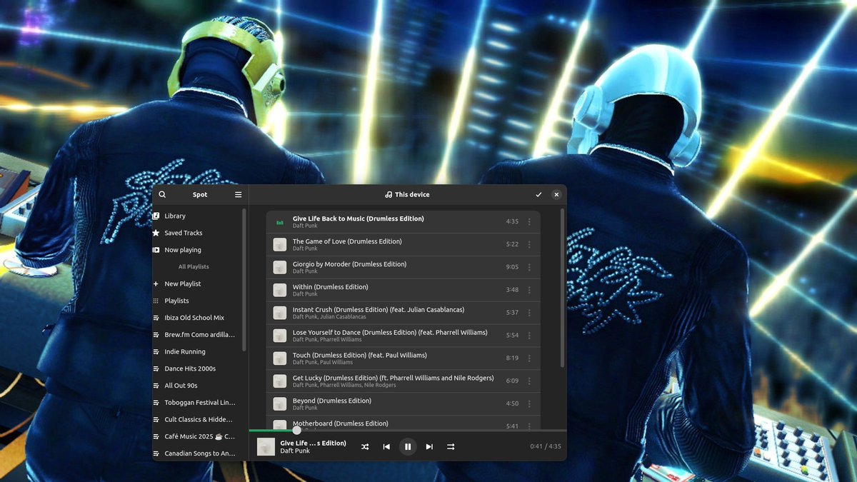857x482 pixels.
Task: Open the Spot hamburger menu
Action: (238, 194)
